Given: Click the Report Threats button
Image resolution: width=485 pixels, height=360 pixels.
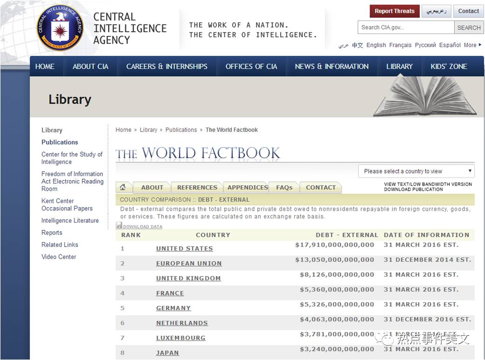Looking at the screenshot, I should 394,11.
